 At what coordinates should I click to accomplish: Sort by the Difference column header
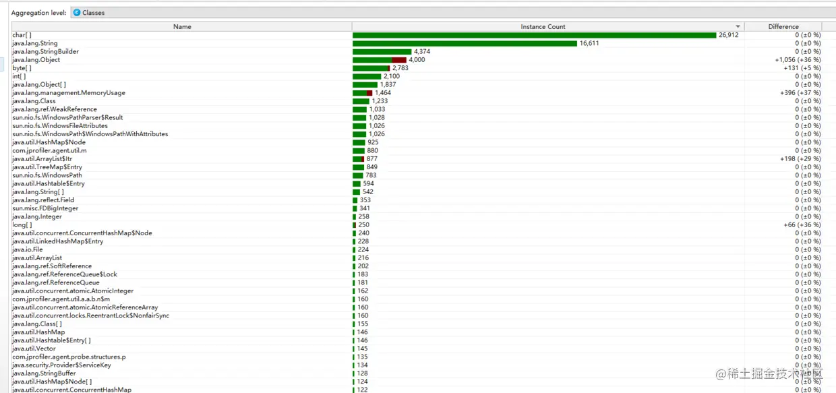point(783,26)
